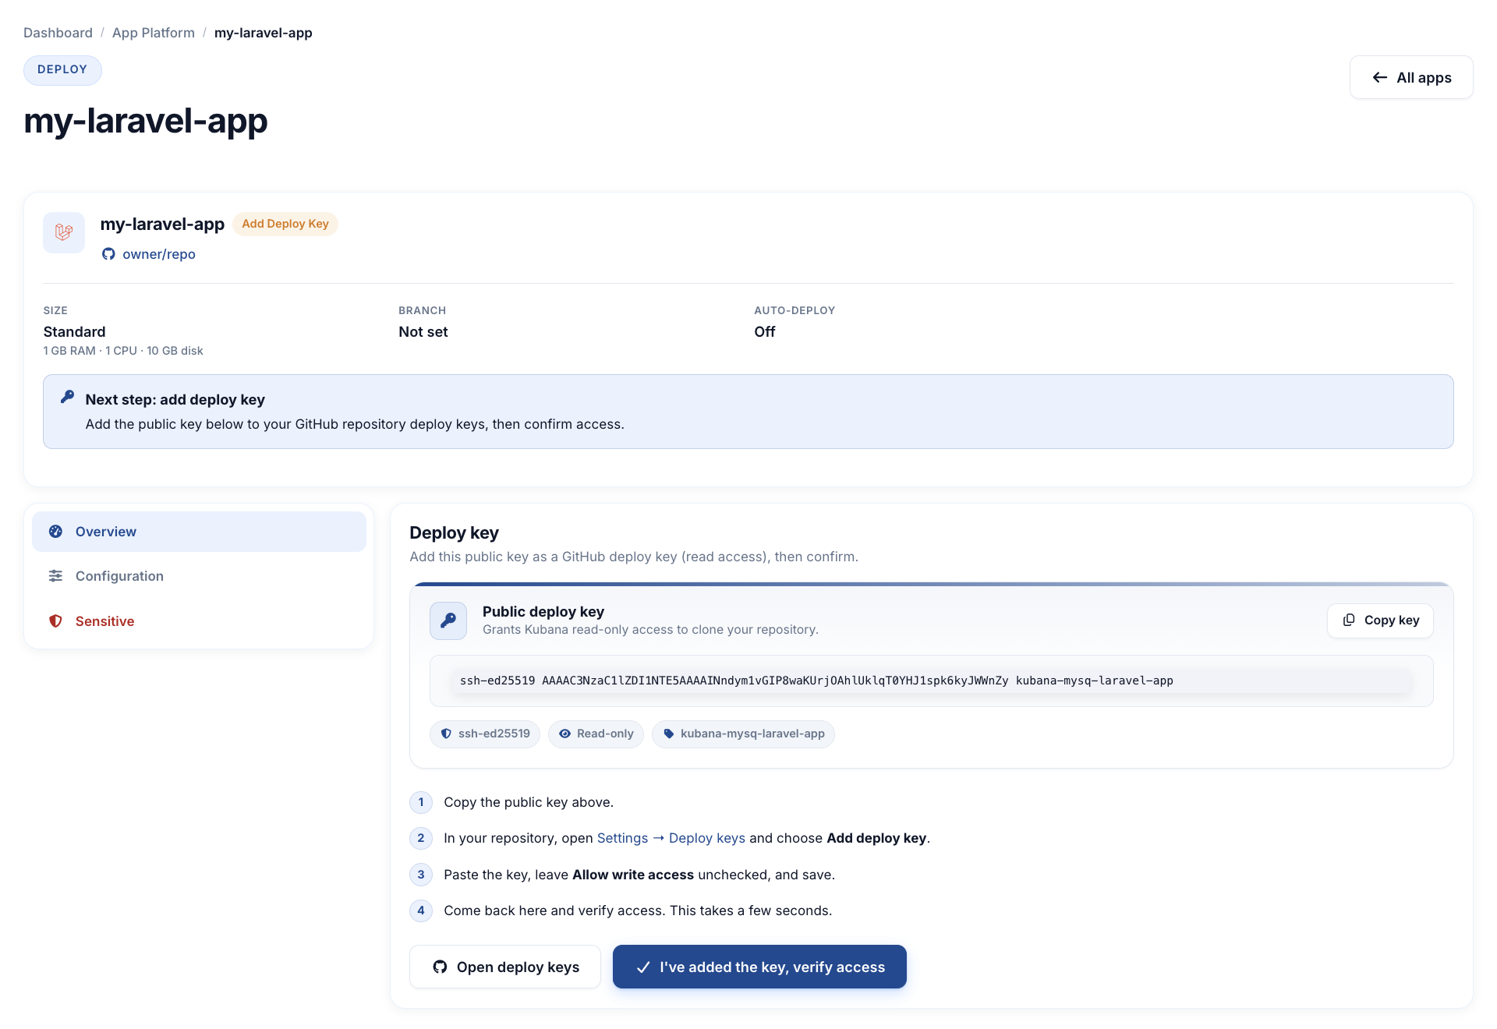Click the Read-only chip label
The image size is (1497, 1029).
605,734
